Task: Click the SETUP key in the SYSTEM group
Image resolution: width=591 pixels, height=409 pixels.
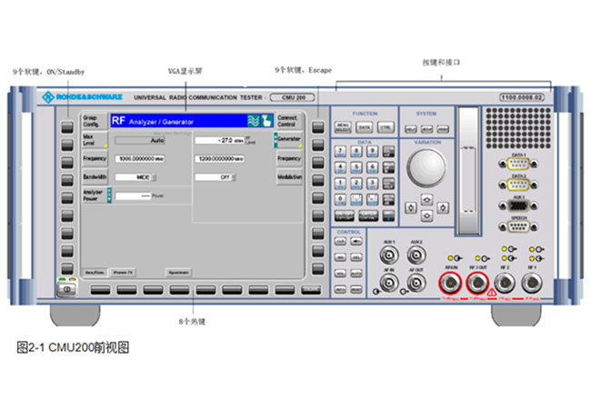Action: click(426, 129)
